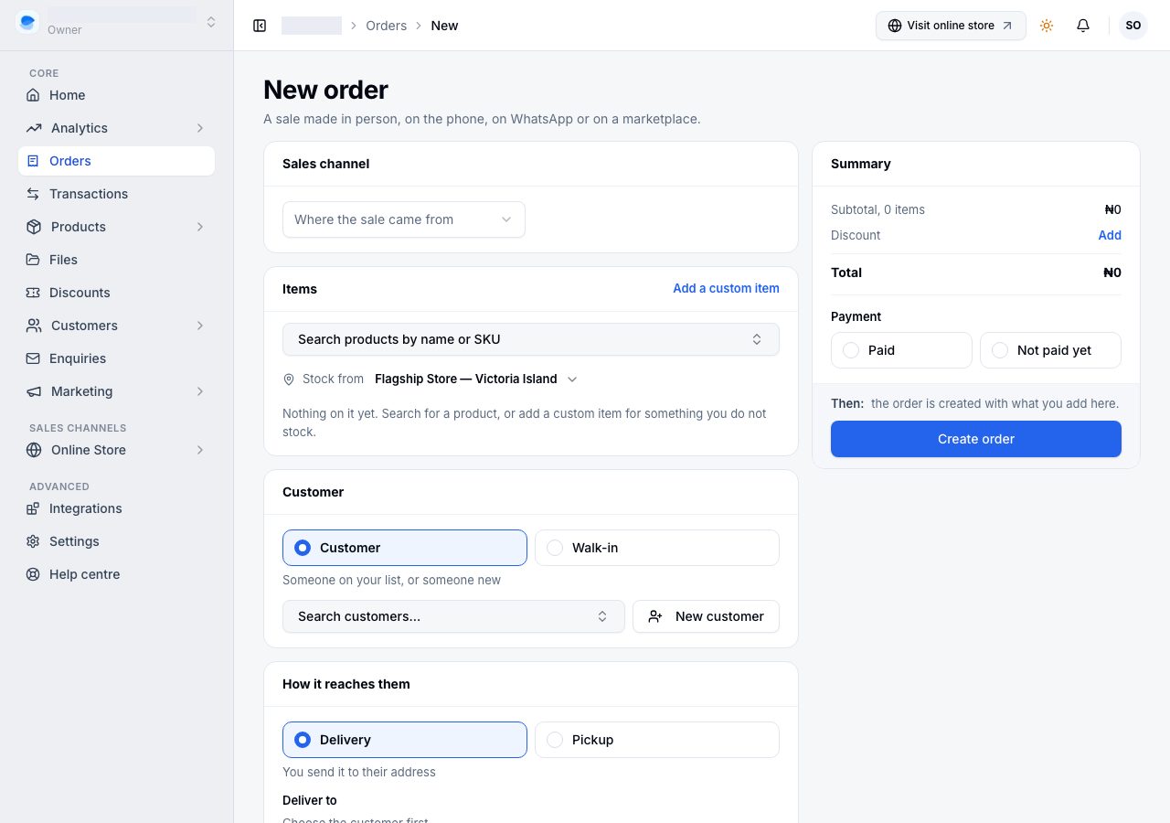The width and height of the screenshot is (1170, 823).
Task: Click the Discounts ticket icon
Action: (33, 293)
